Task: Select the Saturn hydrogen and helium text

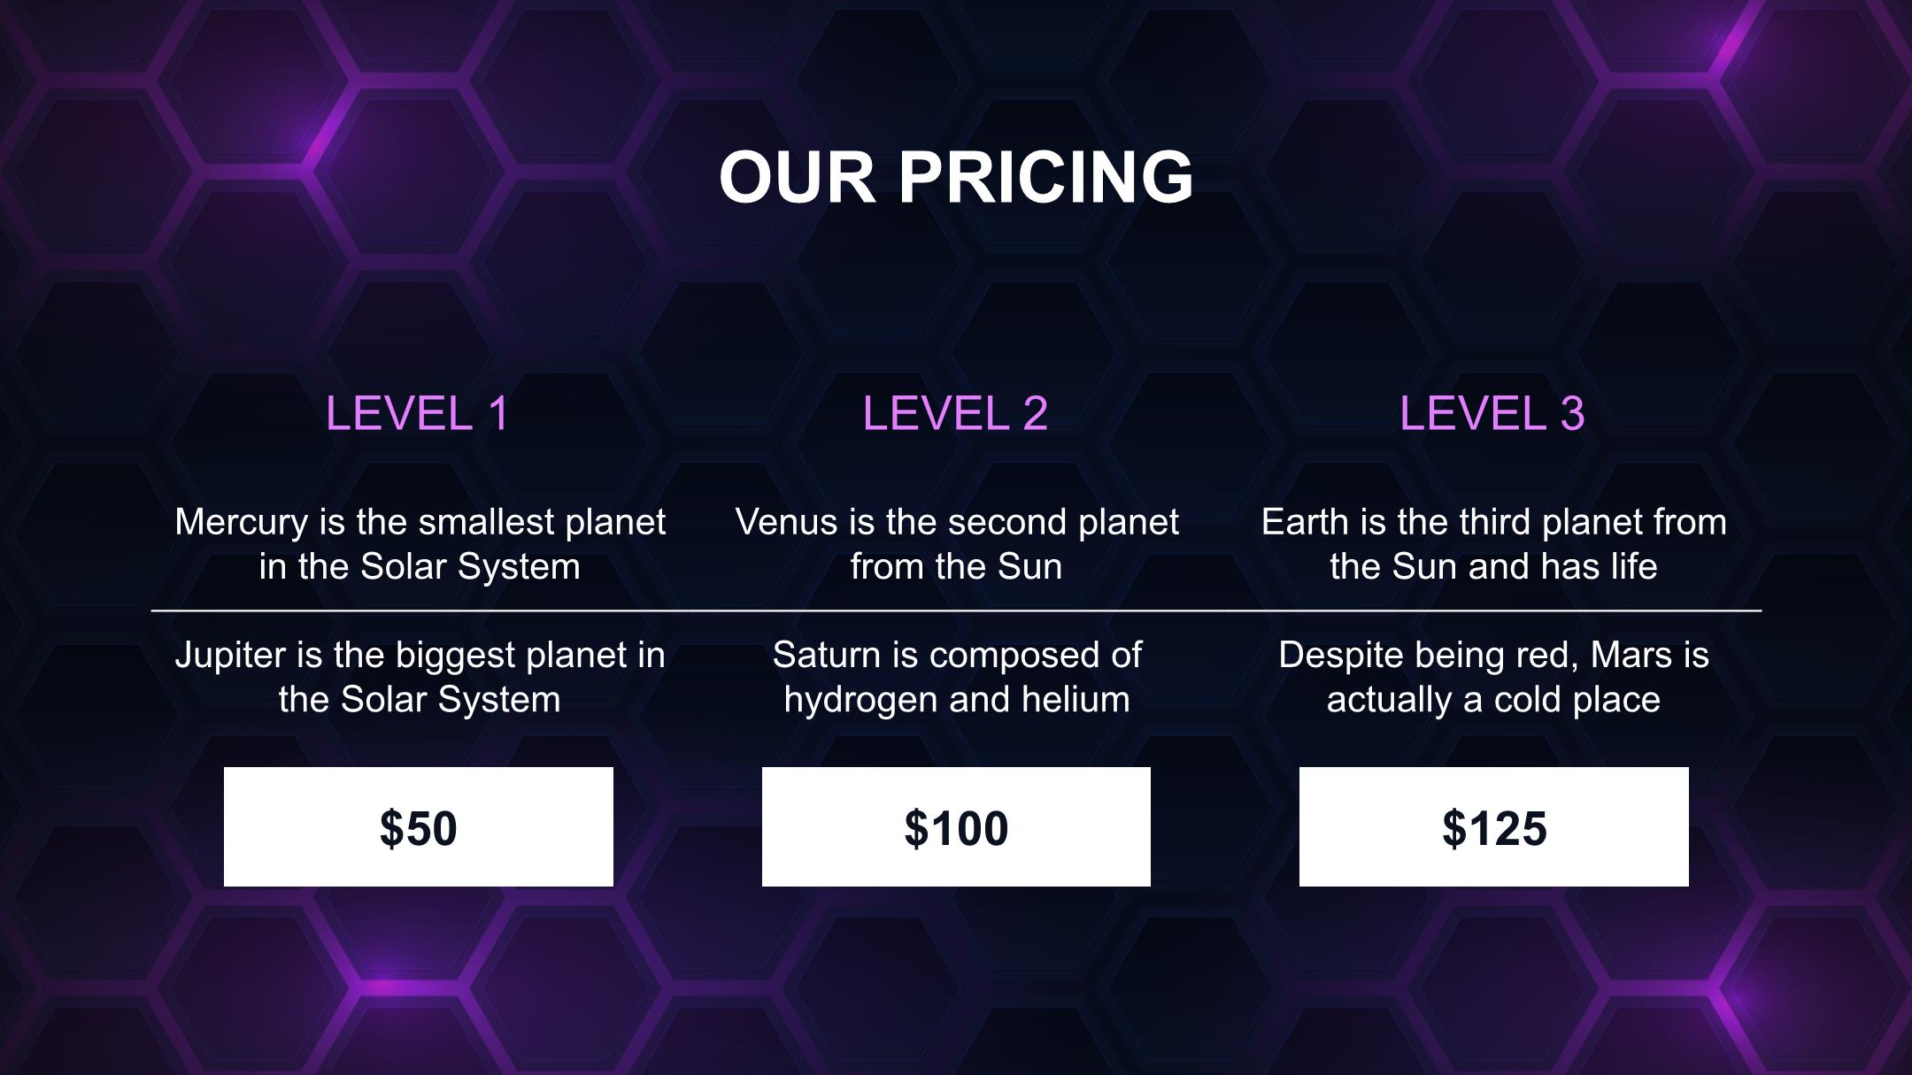Action: pyautogui.click(x=956, y=677)
